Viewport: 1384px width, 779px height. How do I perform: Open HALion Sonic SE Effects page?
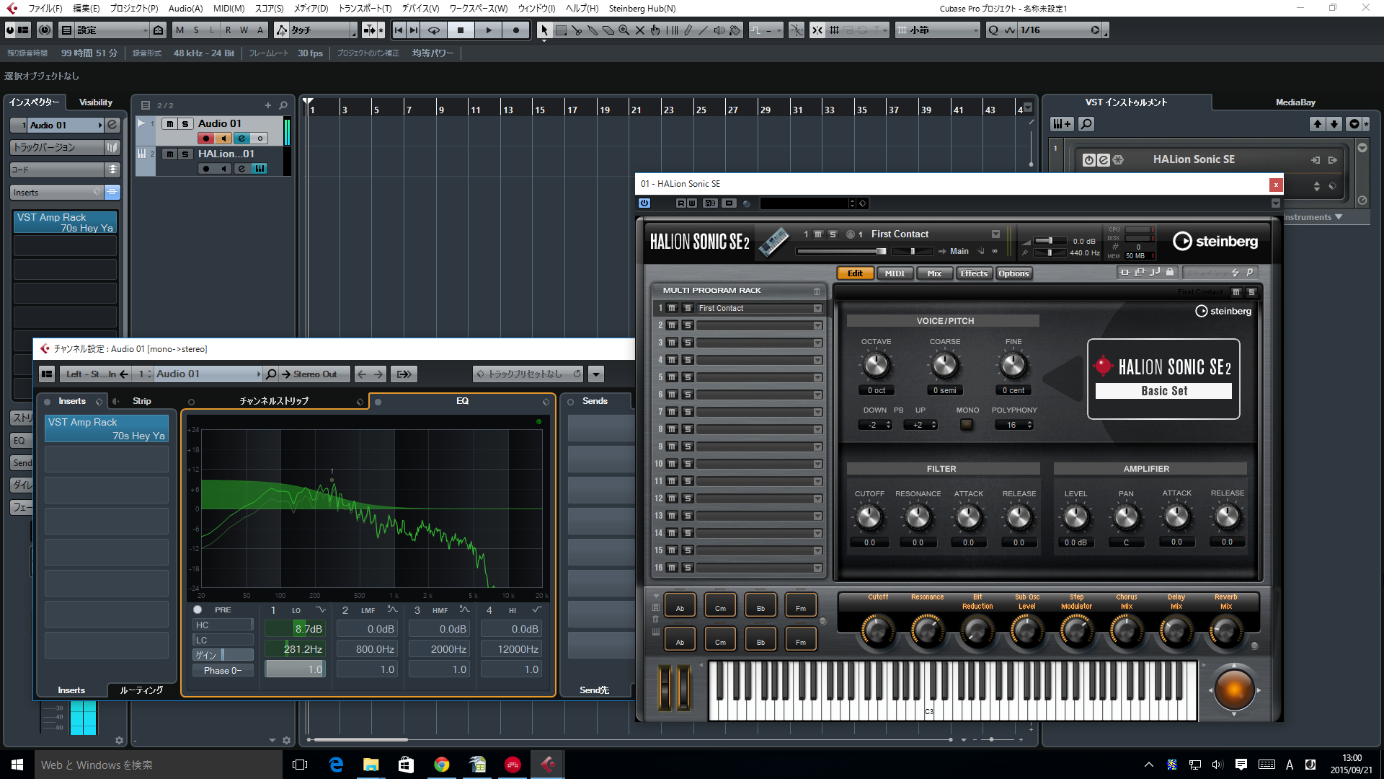coord(974,273)
